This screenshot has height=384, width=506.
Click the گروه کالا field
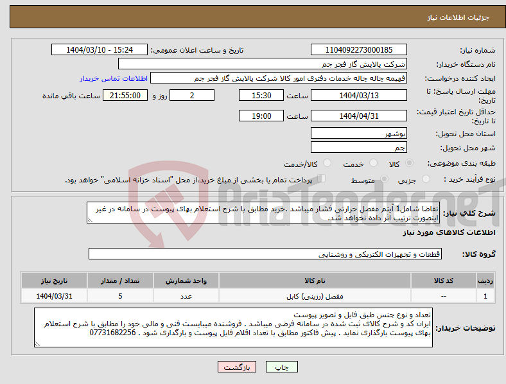(x=265, y=254)
